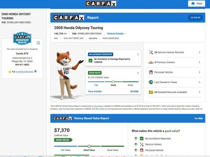Viewport: 210px width, 157px height.
Task: Click the gold star rating icon
Action: coord(9,72)
